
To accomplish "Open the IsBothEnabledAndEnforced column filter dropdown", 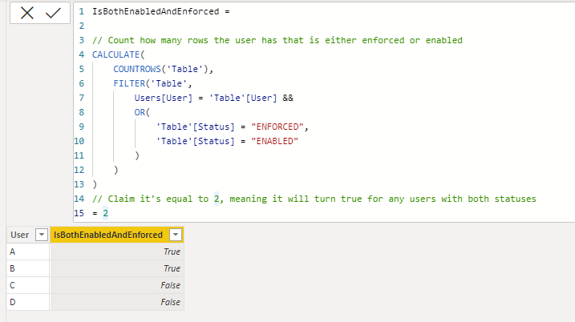I will (176, 235).
